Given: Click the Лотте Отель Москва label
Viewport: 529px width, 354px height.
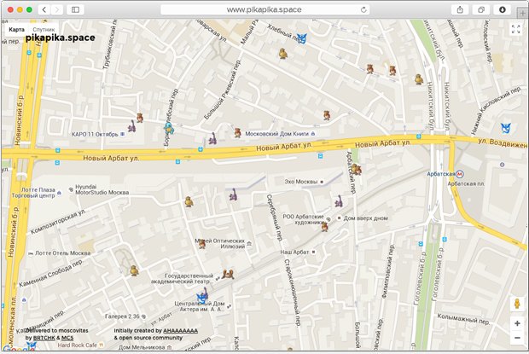Looking at the screenshot, I should [x=63, y=252].
